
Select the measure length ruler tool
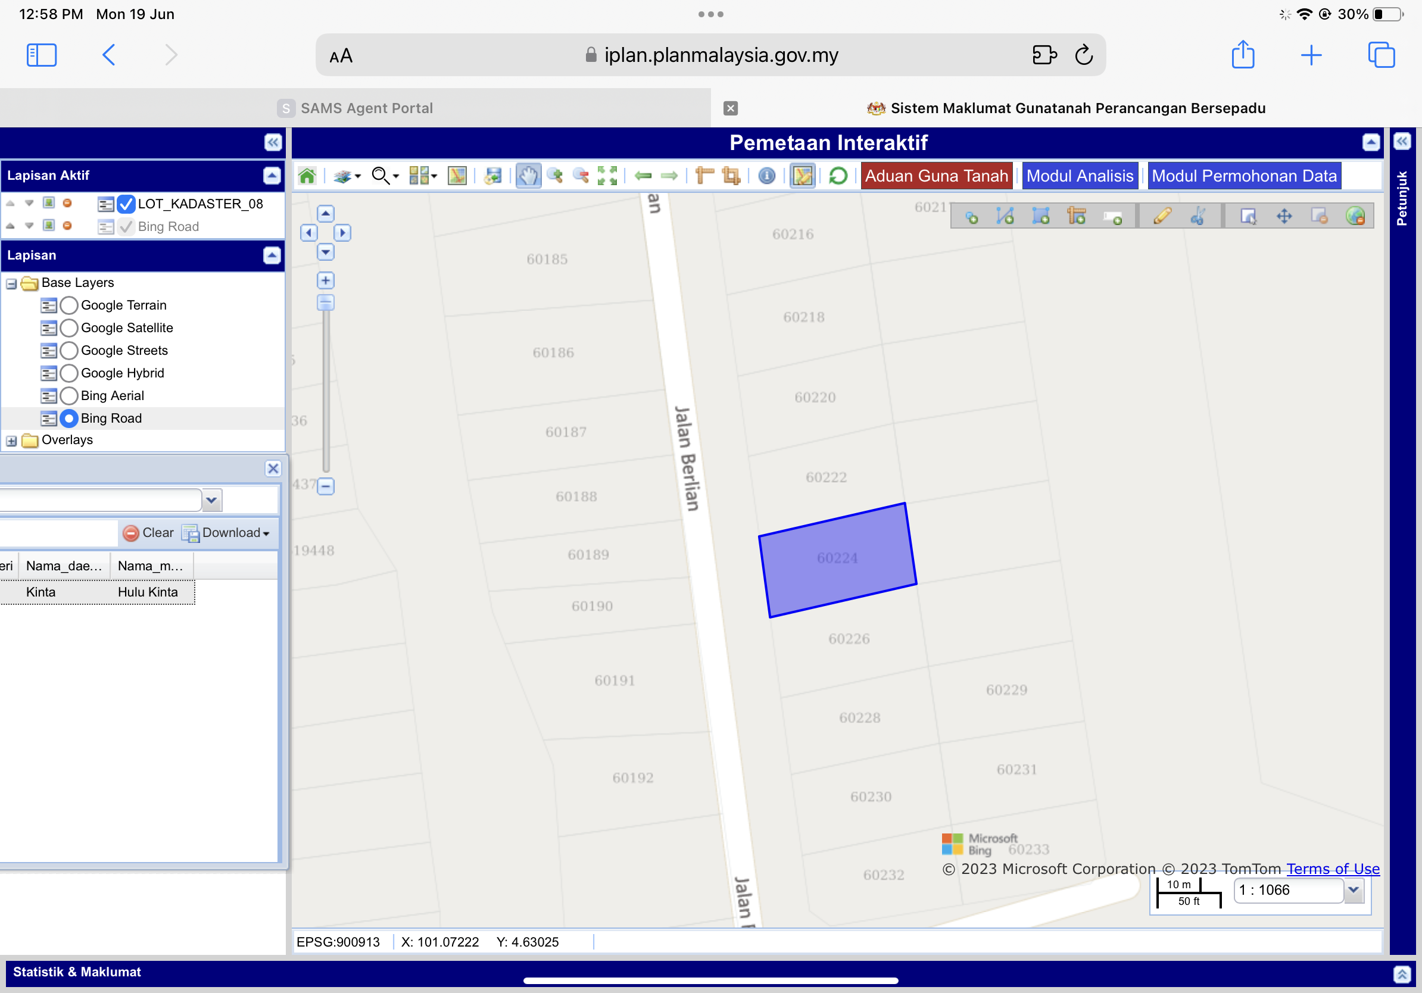pos(704,176)
